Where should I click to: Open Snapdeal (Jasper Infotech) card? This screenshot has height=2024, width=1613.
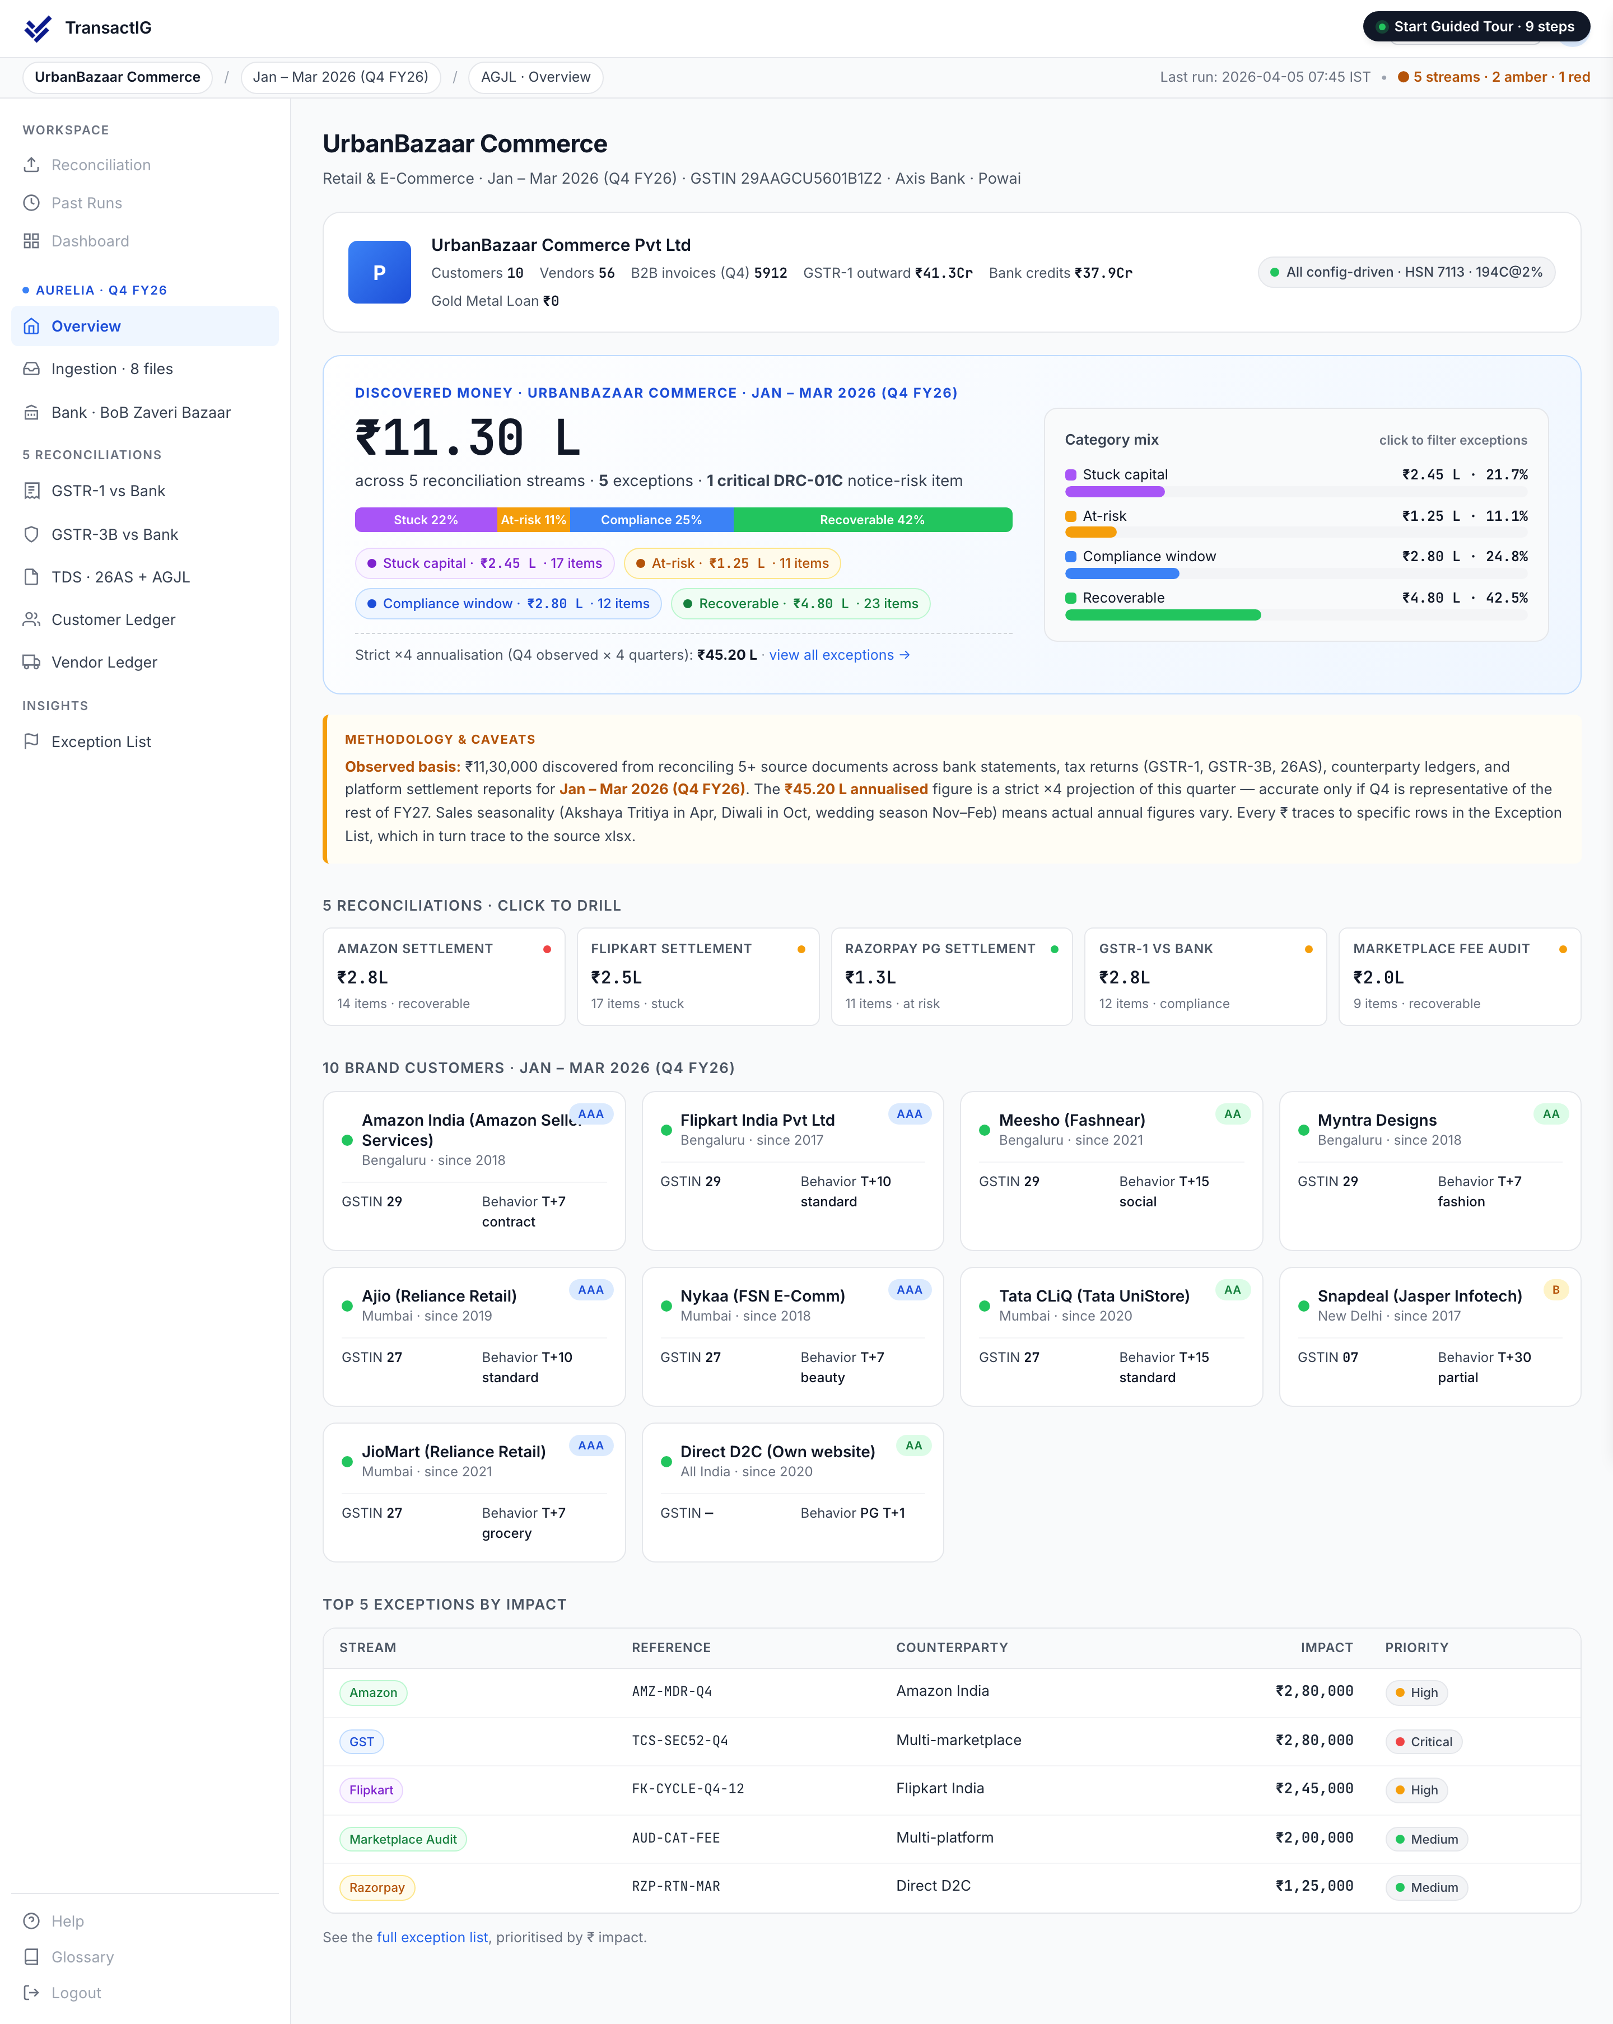click(1430, 1337)
